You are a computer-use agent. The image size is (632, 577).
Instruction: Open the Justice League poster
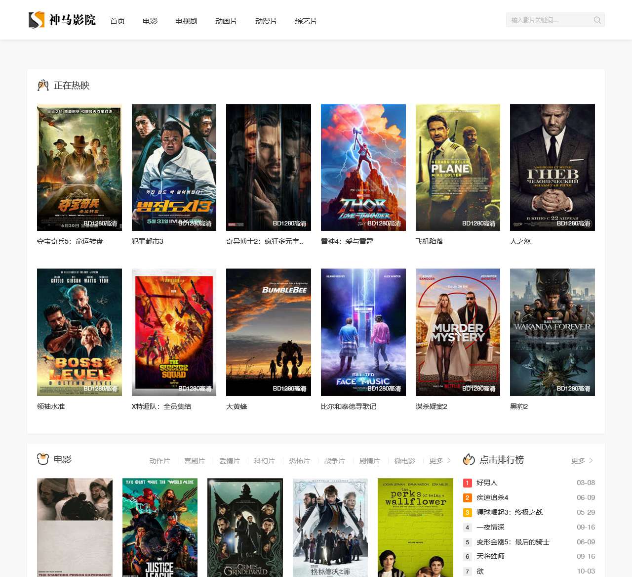coord(160,528)
